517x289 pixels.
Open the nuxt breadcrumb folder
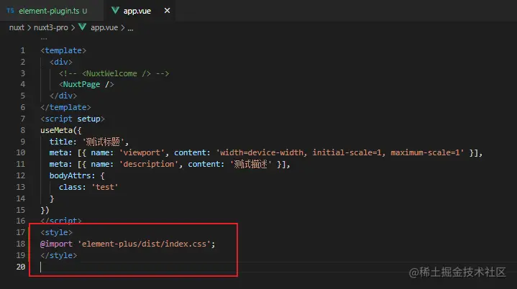17,28
